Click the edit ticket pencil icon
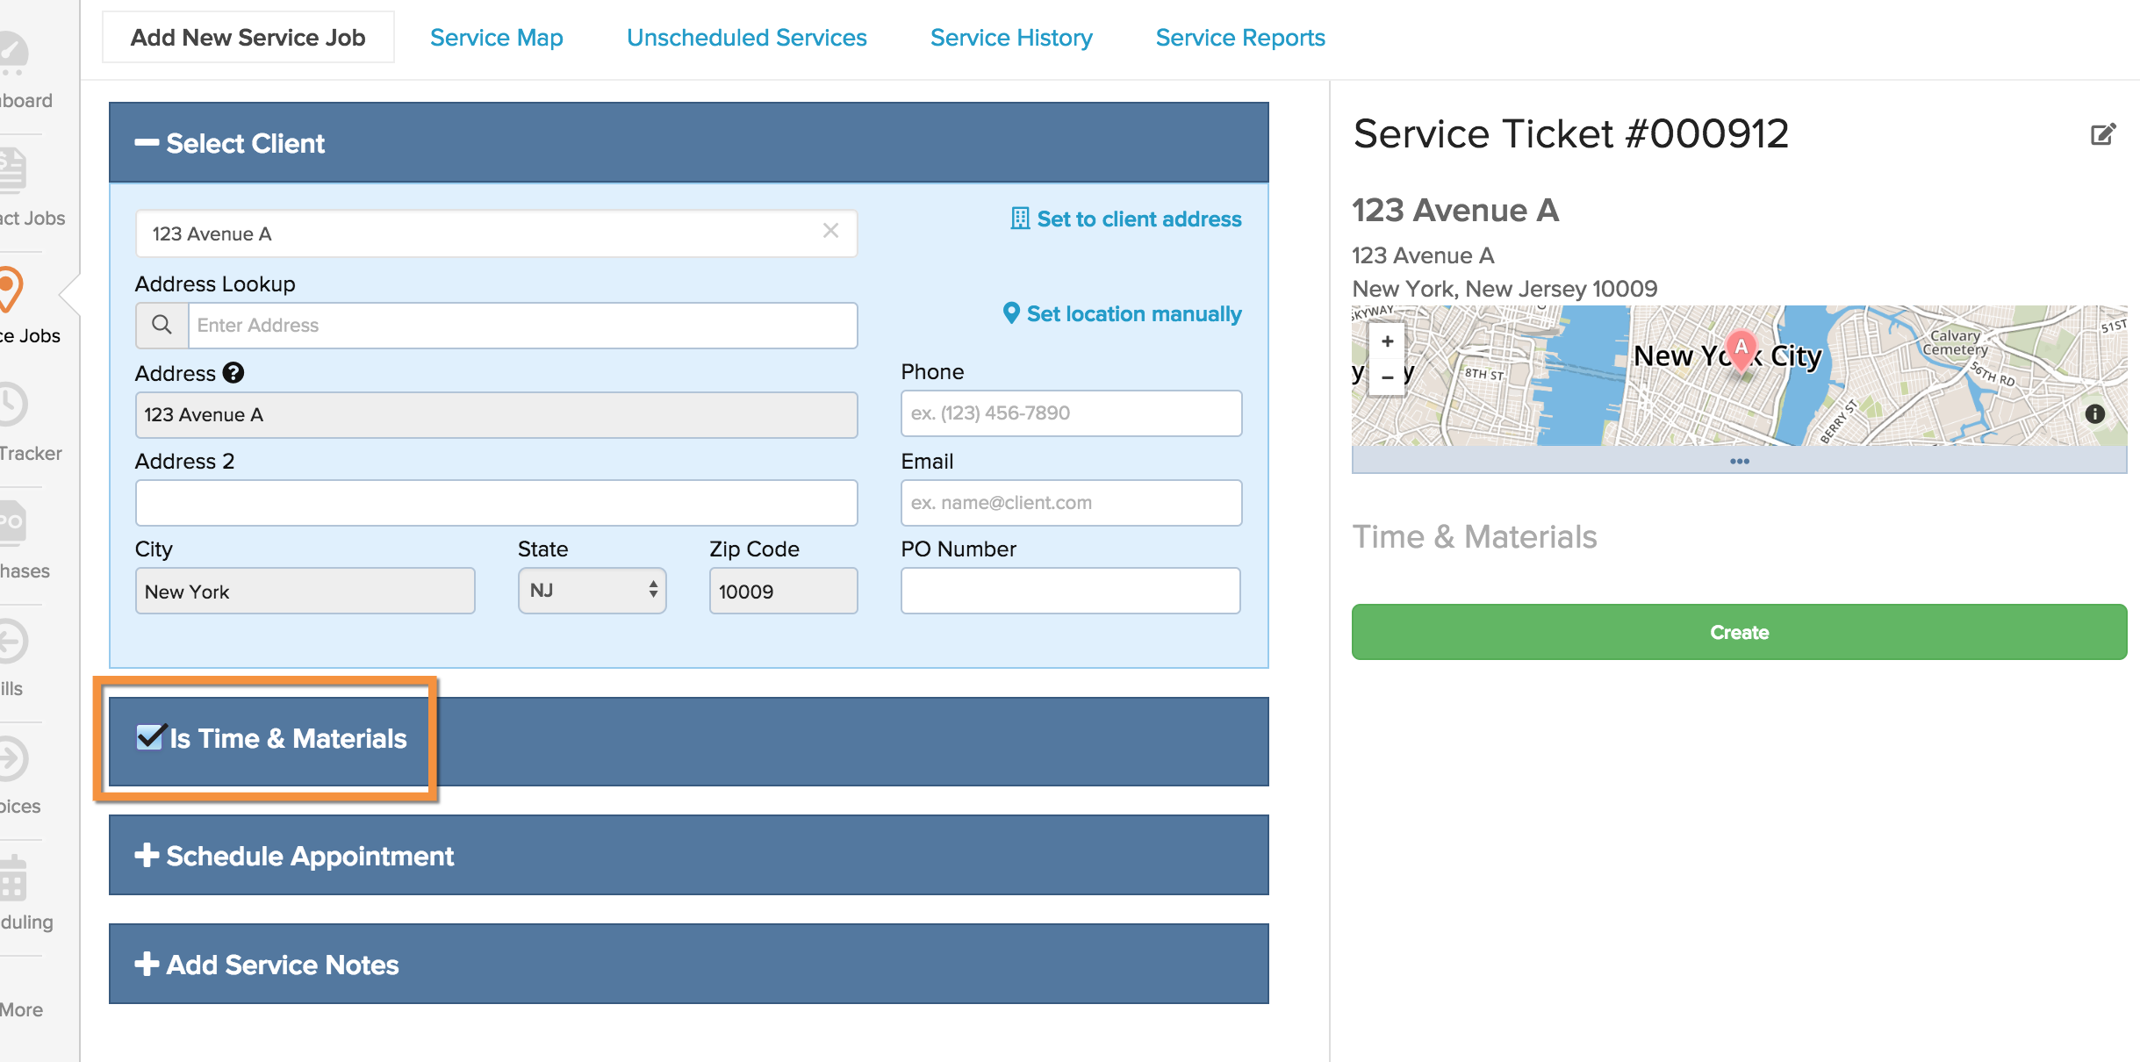Screen dimensions: 2140x1062 2102,134
